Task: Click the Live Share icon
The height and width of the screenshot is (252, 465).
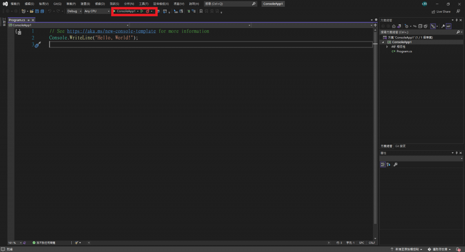Action: tap(433, 11)
